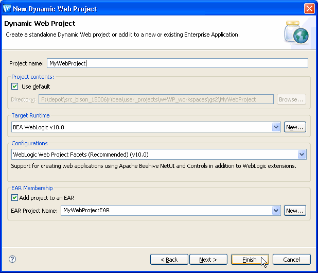Click New button beside EAR Project Name

[x=295, y=211]
